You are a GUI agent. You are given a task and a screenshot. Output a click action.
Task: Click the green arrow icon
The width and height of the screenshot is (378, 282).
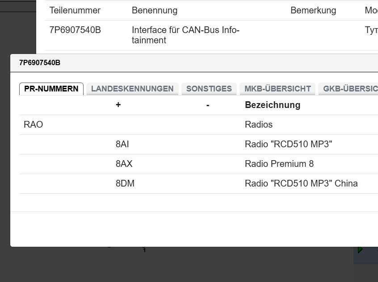click(360, 250)
